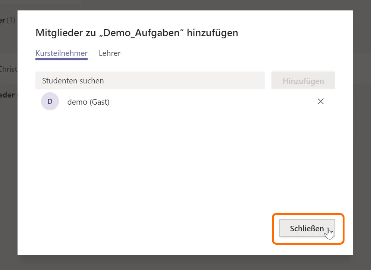The width and height of the screenshot is (371, 270).
Task: Click the purple underline beneath Kursteilnehmer
Action: pyautogui.click(x=62, y=59)
